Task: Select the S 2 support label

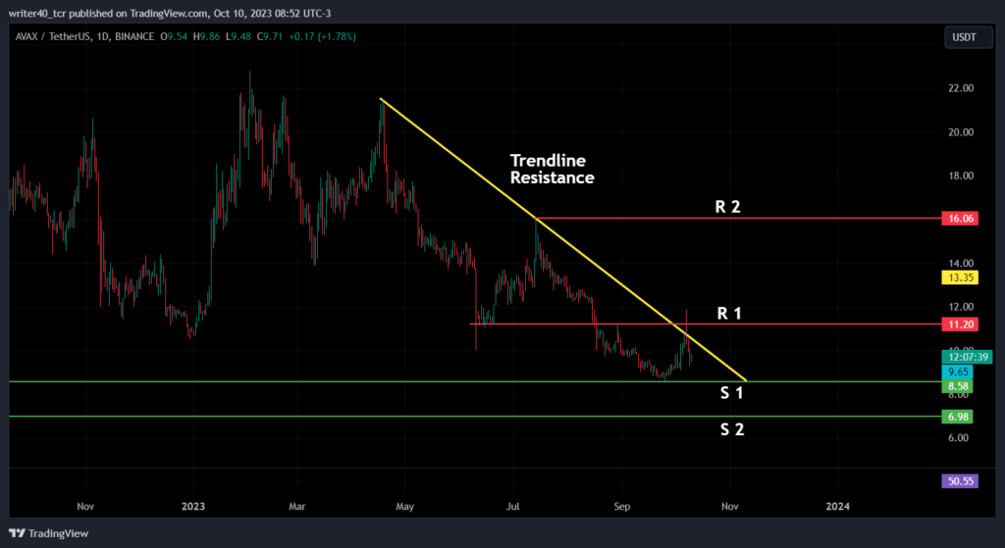Action: (x=732, y=429)
